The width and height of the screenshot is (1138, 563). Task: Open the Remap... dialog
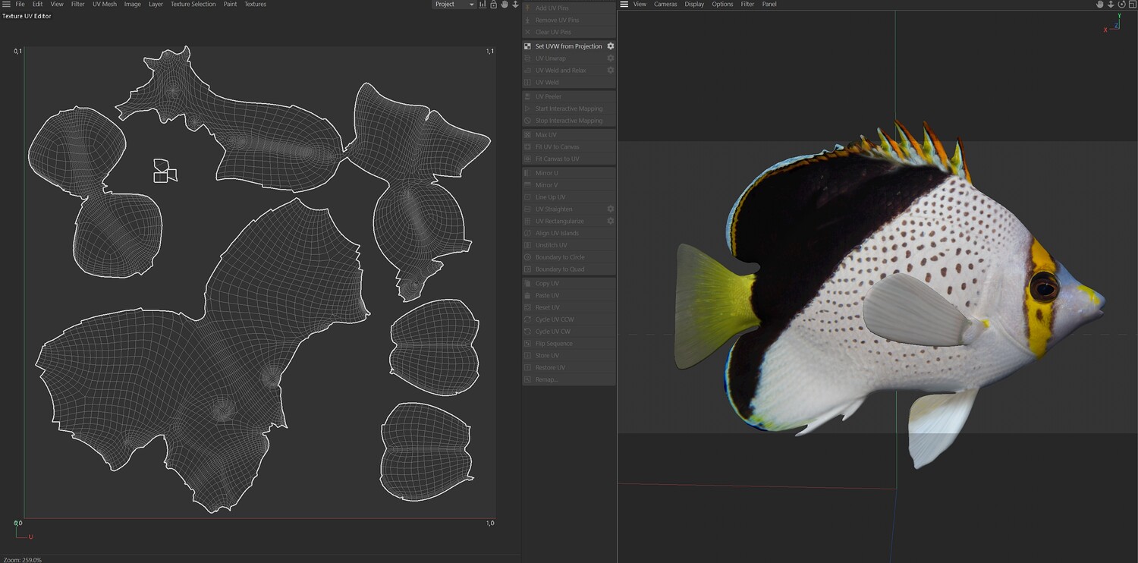click(x=569, y=380)
